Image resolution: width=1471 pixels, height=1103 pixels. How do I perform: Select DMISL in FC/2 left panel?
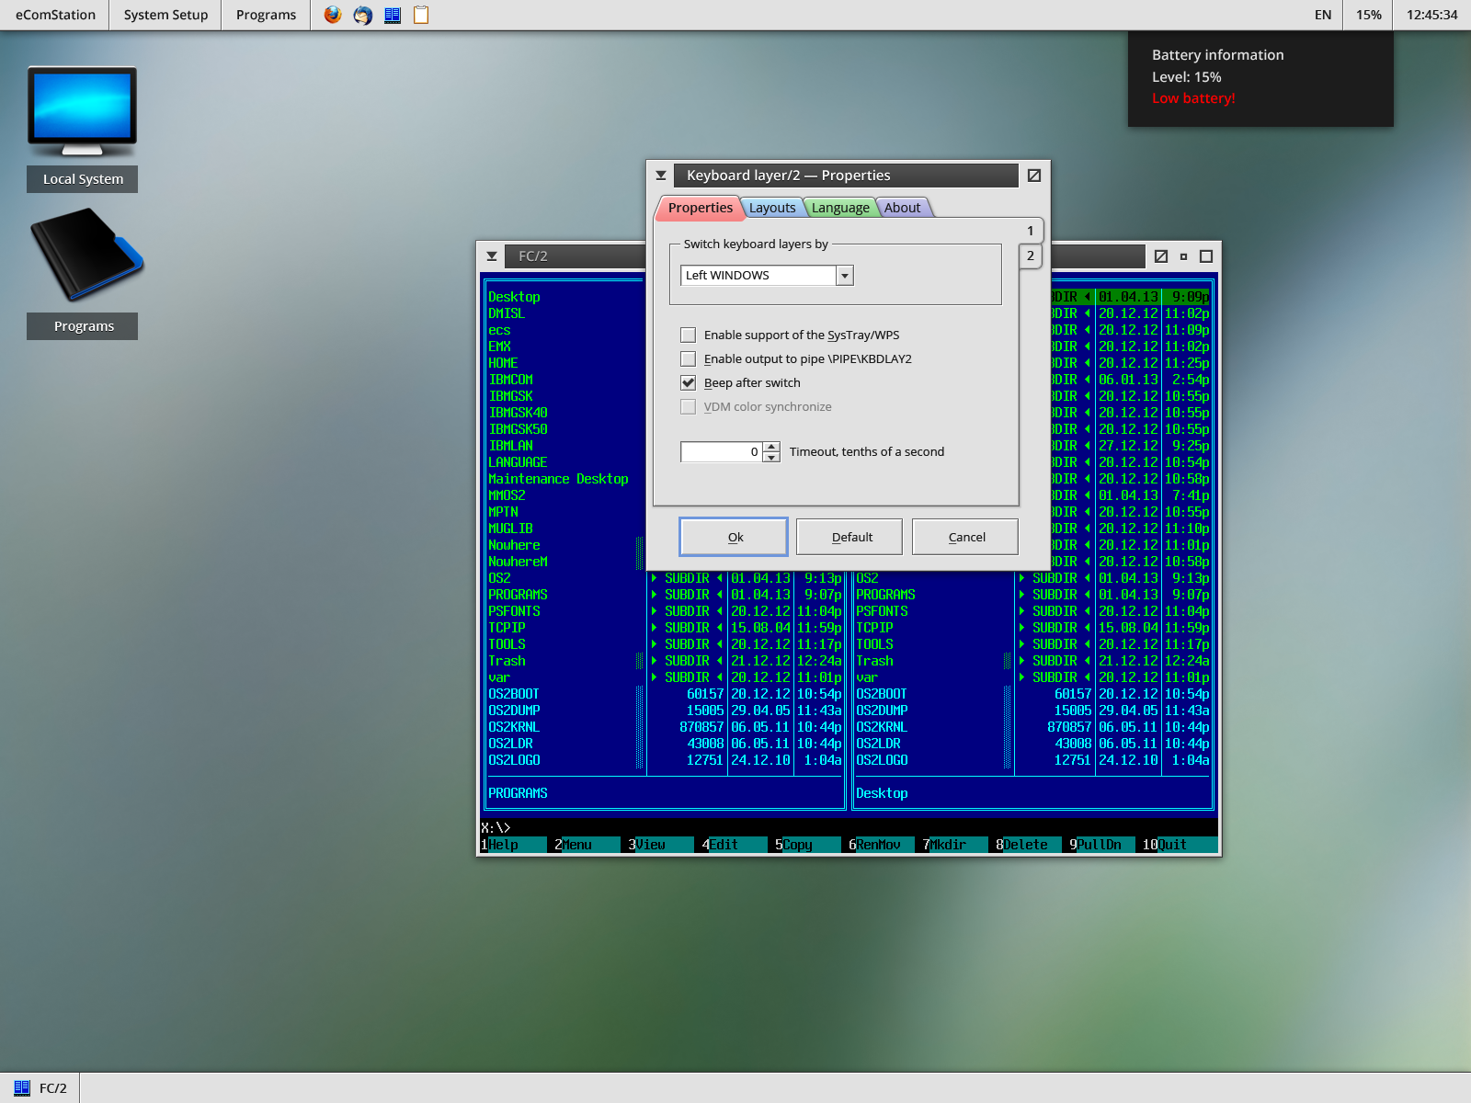click(x=507, y=313)
